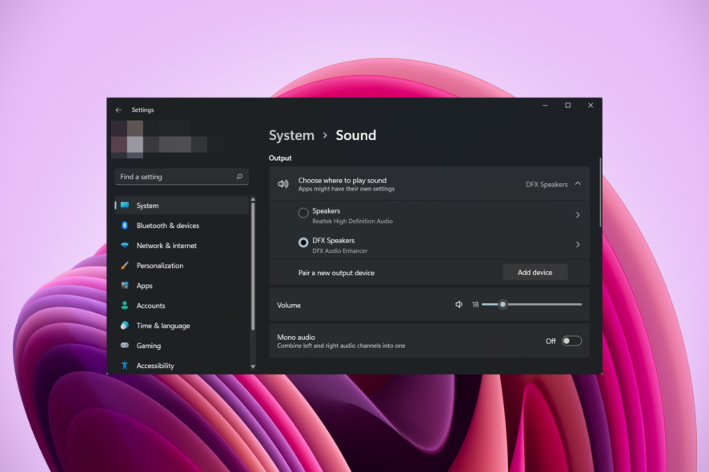Click the Sound breadcrumb title

[356, 135]
